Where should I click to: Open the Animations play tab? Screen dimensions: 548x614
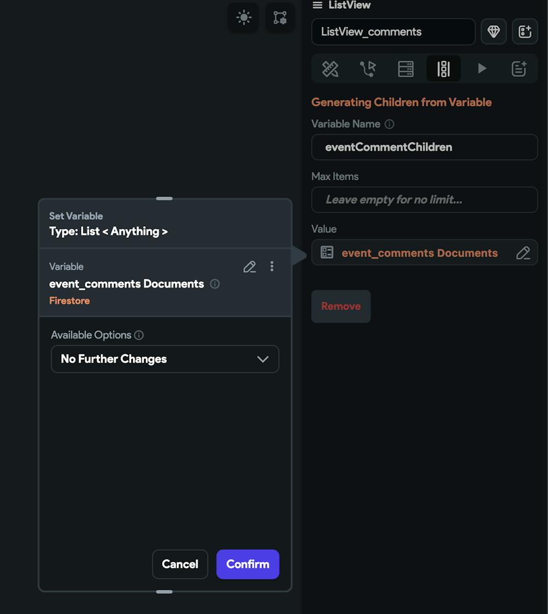(x=482, y=69)
